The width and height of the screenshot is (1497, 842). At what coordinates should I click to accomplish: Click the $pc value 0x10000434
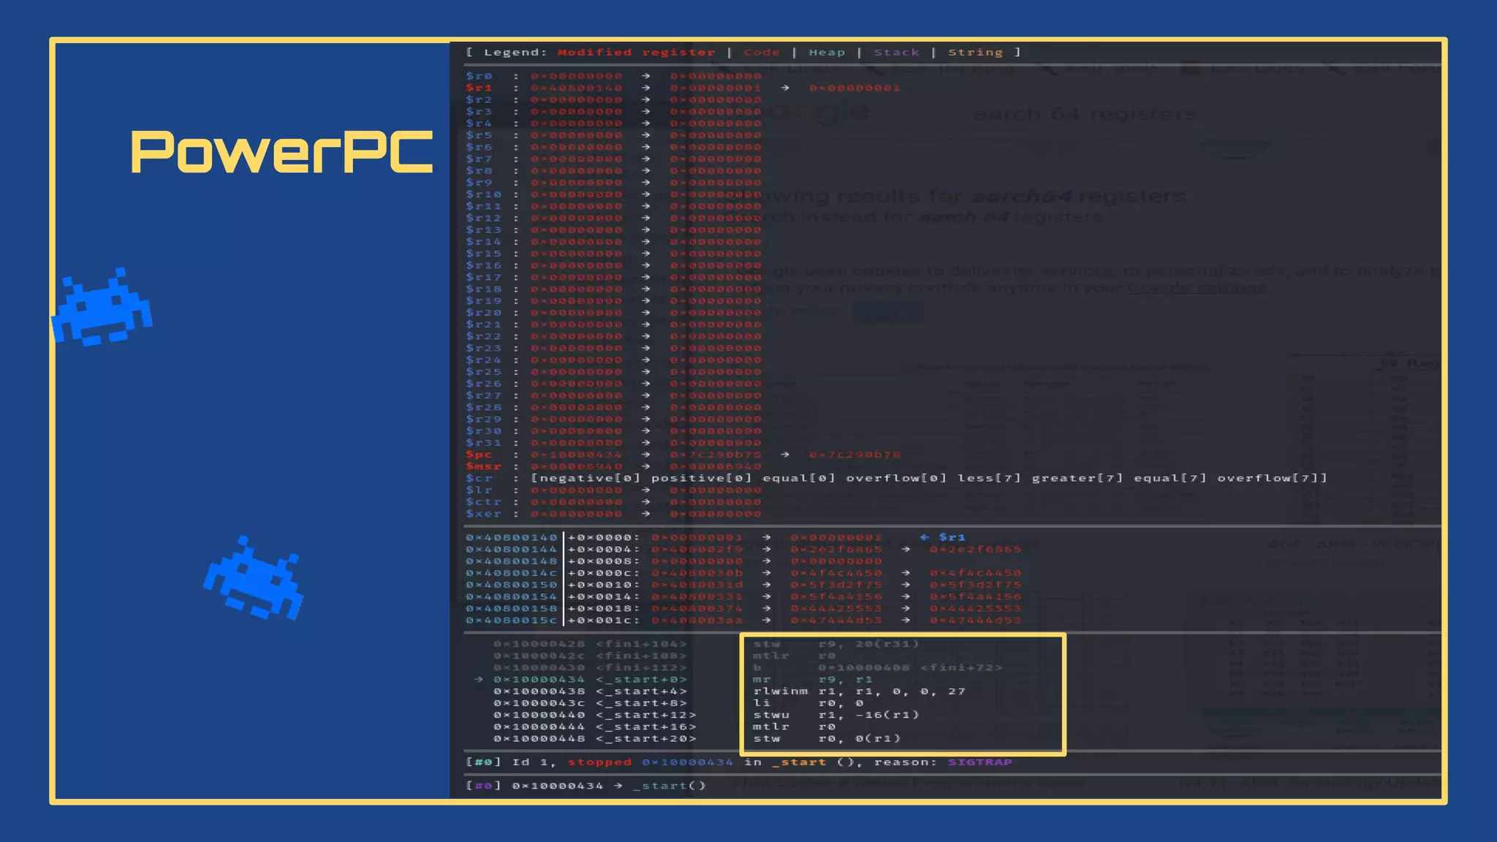(576, 455)
